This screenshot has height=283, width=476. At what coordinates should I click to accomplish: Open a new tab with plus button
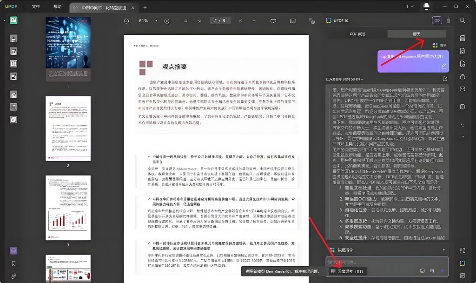click(x=145, y=7)
